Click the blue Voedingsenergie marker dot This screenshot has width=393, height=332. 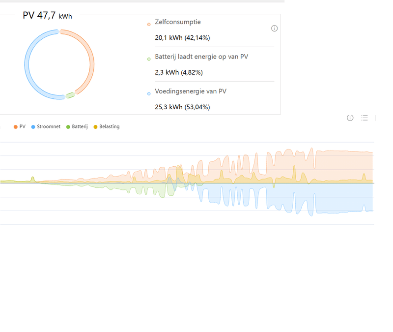[149, 93]
